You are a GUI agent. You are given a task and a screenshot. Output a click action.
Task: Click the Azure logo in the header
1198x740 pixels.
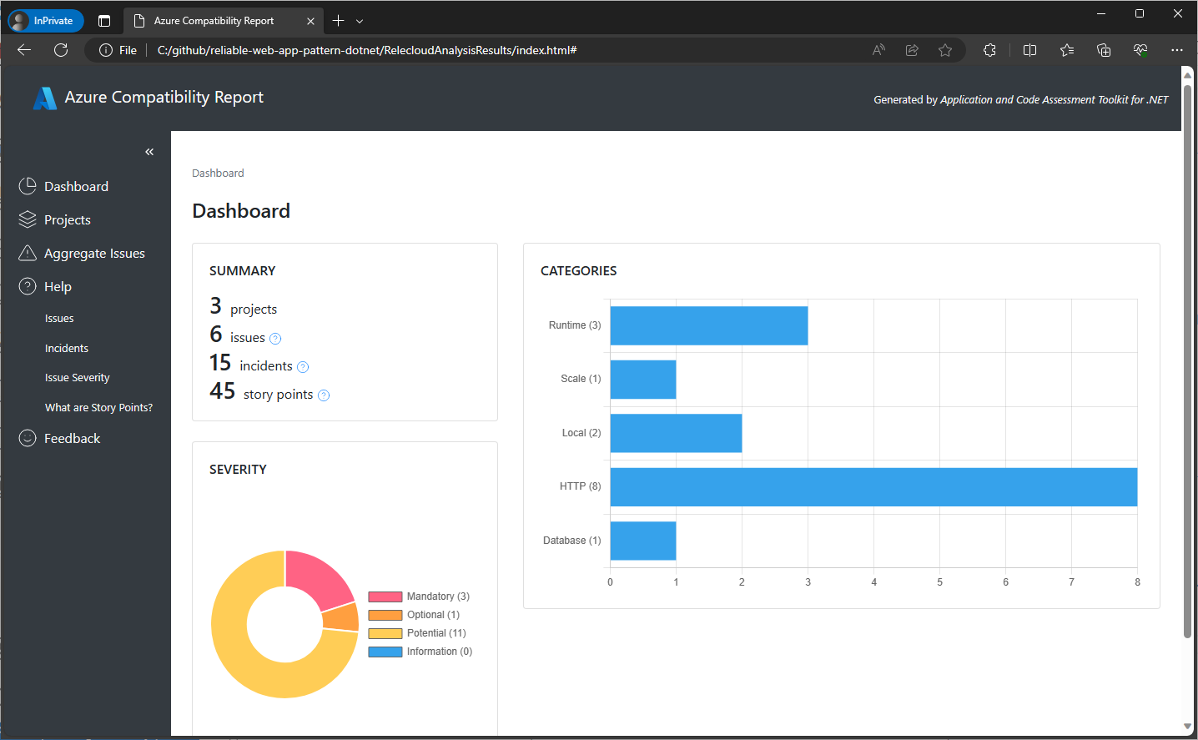click(44, 98)
